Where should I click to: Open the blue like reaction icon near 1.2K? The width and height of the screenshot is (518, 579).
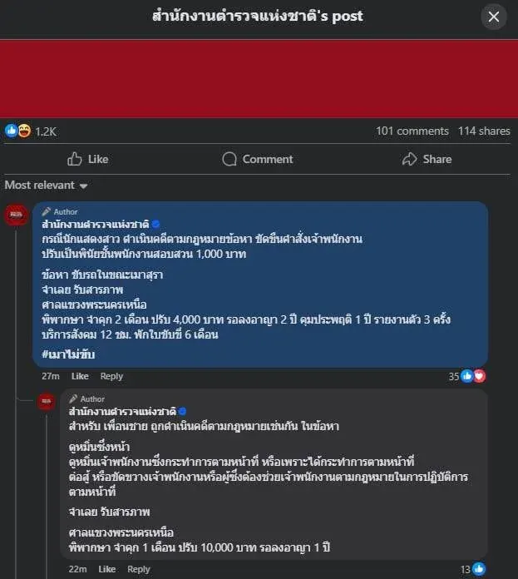click(11, 131)
